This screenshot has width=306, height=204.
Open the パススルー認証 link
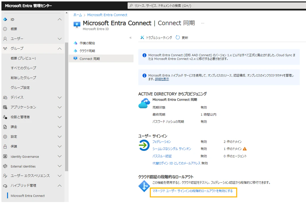[x=162, y=156]
